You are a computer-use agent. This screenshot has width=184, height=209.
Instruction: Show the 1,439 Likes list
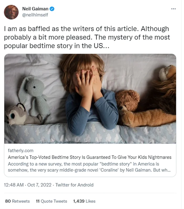coord(84,201)
